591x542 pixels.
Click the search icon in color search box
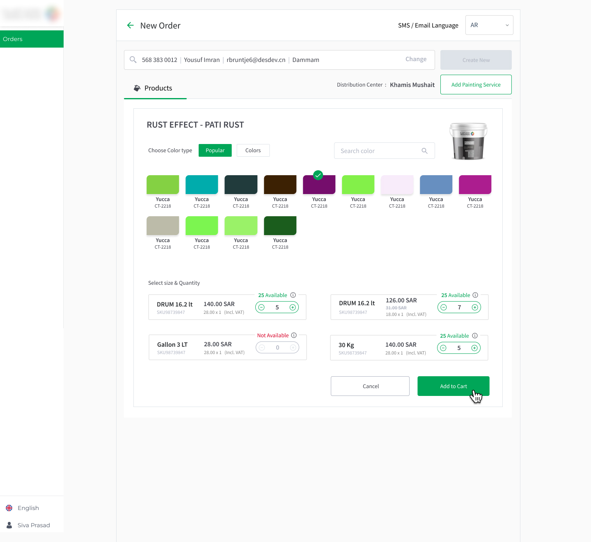(x=424, y=151)
